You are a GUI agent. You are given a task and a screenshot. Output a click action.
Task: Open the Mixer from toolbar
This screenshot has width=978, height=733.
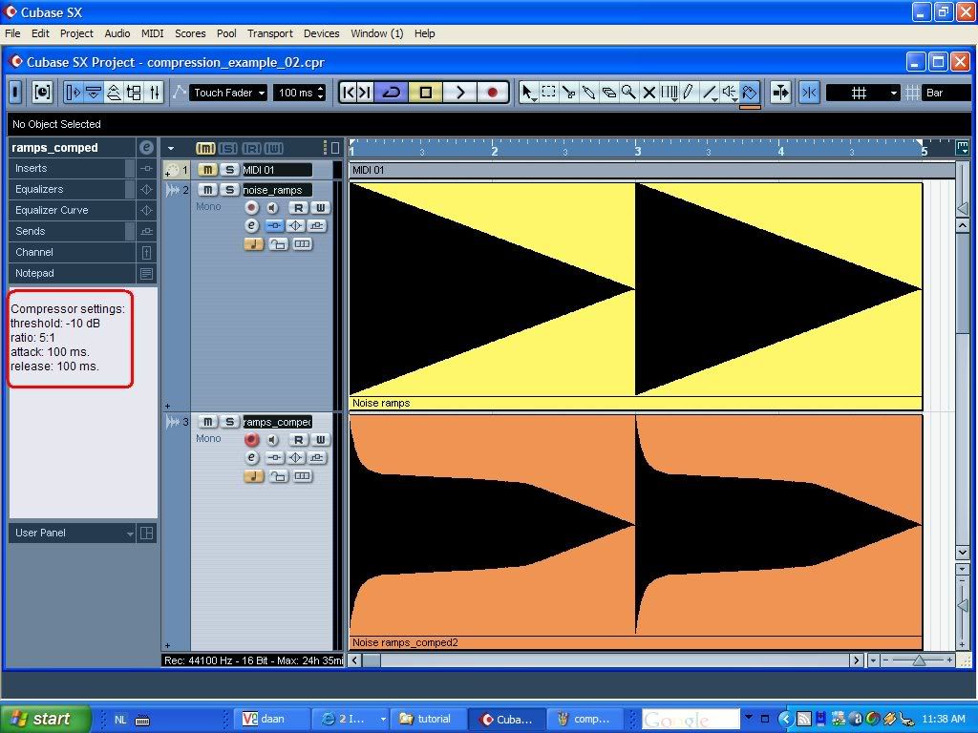tap(154, 93)
